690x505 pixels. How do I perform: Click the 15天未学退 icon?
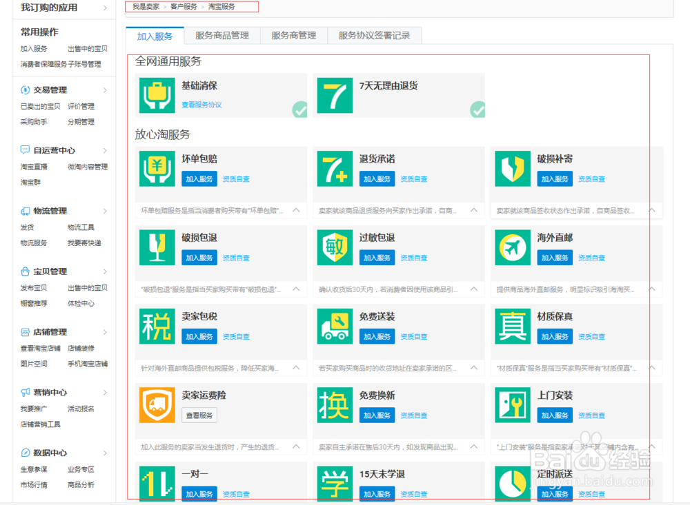tap(335, 484)
